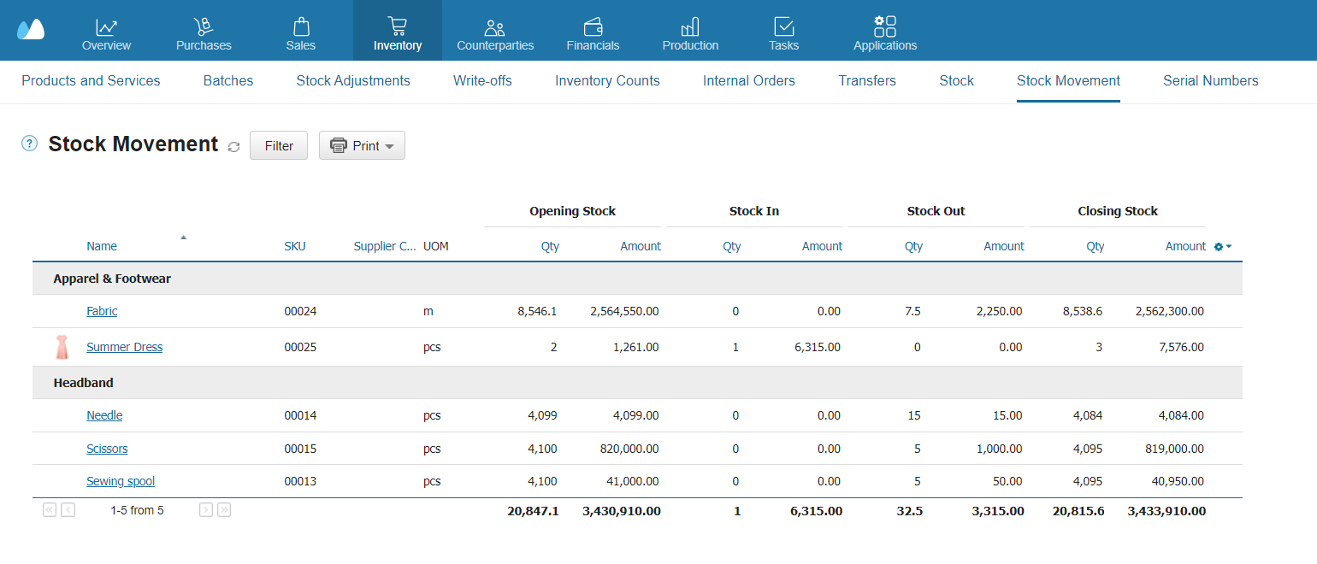This screenshot has height=564, width=1317.
Task: Open the help tooltip next to Stock Movement
Action: 28,143
